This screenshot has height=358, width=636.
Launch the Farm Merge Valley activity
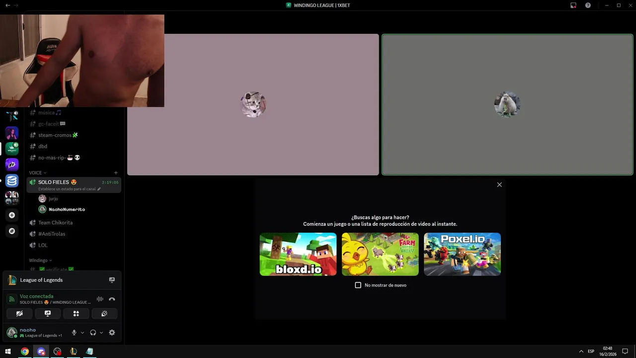tap(380, 254)
